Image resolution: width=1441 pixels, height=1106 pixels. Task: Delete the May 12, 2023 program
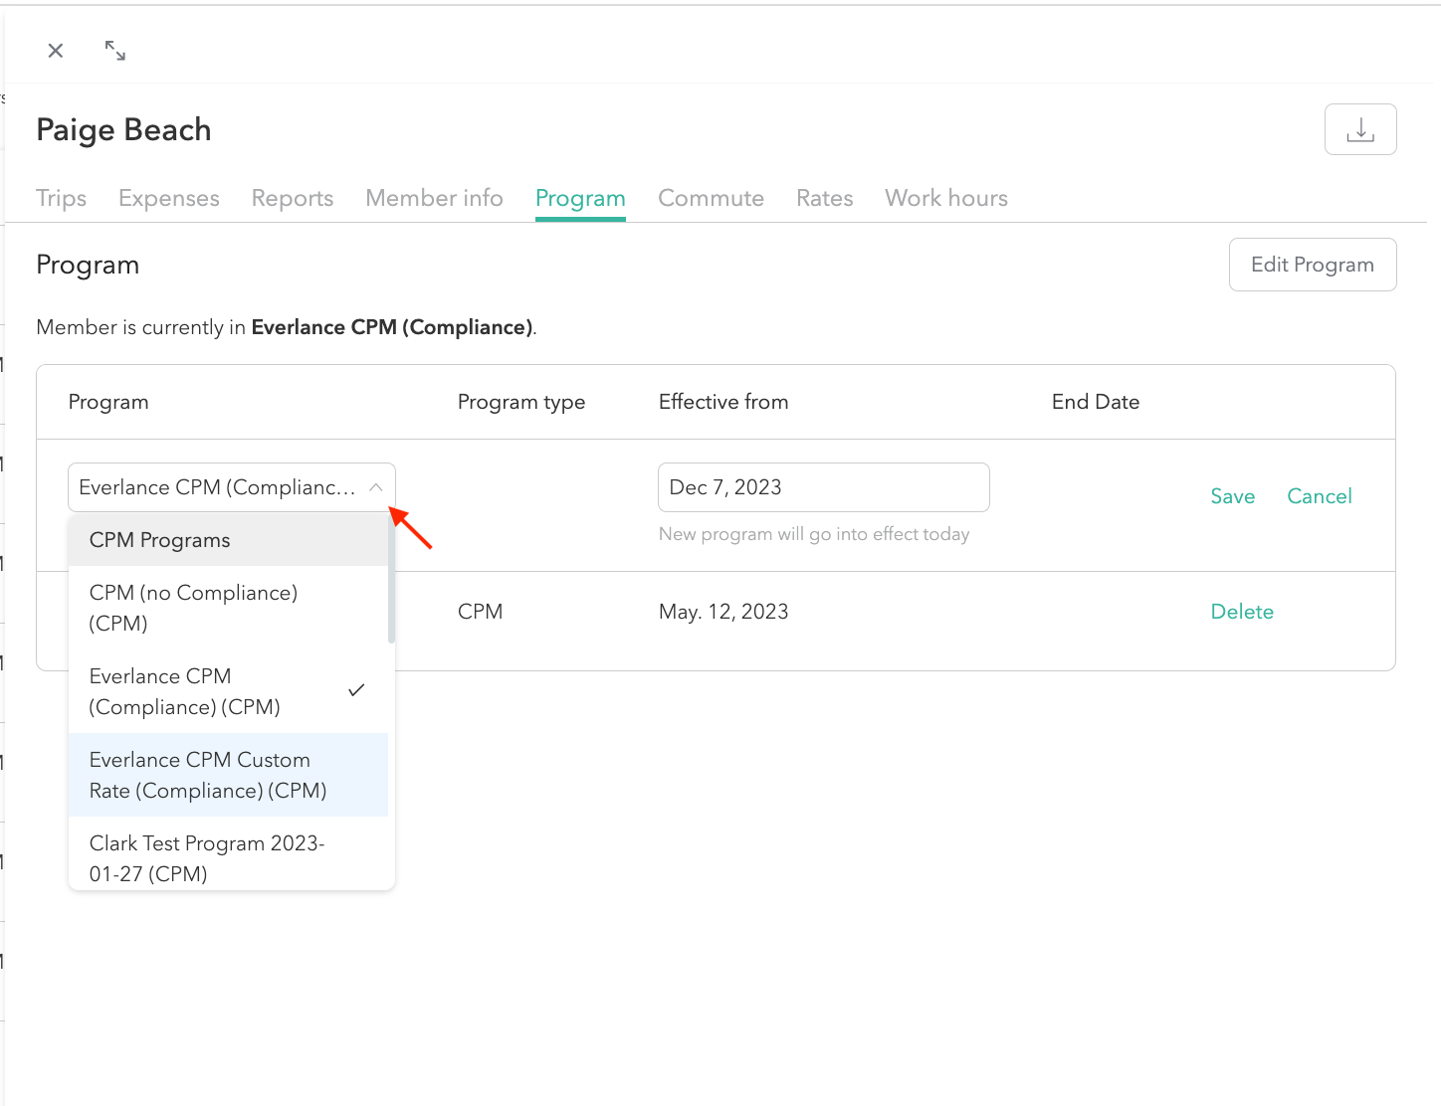(x=1242, y=612)
